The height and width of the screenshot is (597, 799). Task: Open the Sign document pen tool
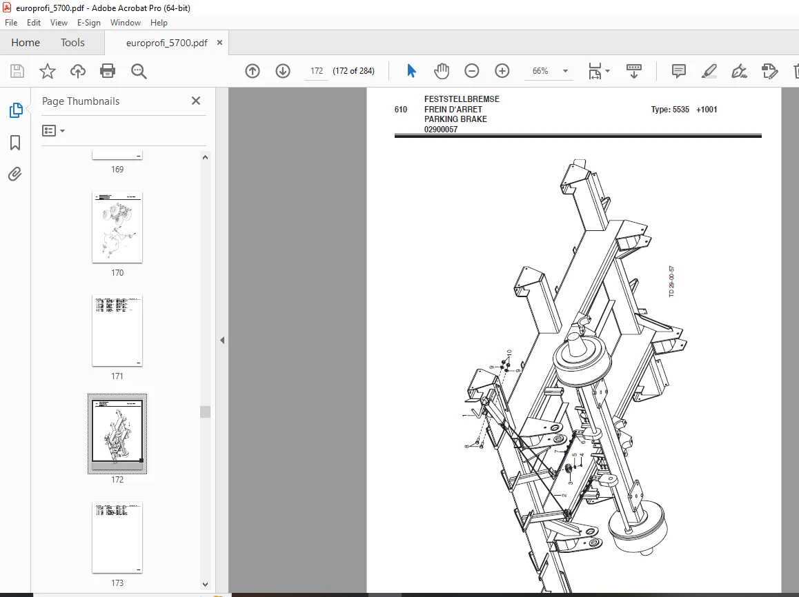[740, 71]
